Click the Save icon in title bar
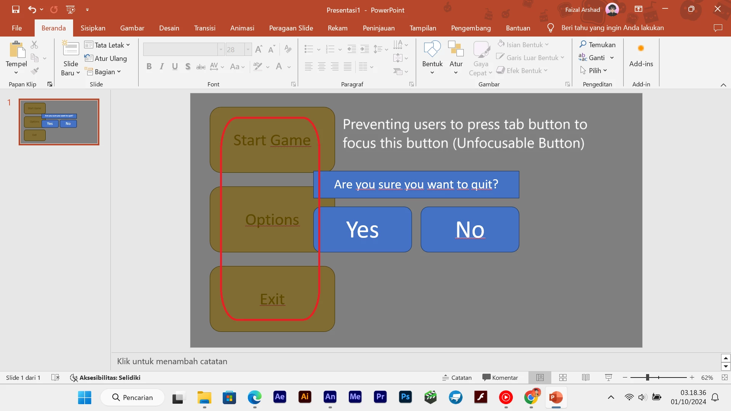The height and width of the screenshot is (411, 731). pos(16,10)
